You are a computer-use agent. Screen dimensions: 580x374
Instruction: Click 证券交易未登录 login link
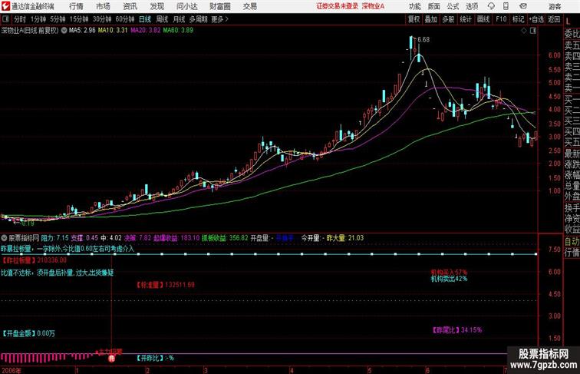click(338, 6)
